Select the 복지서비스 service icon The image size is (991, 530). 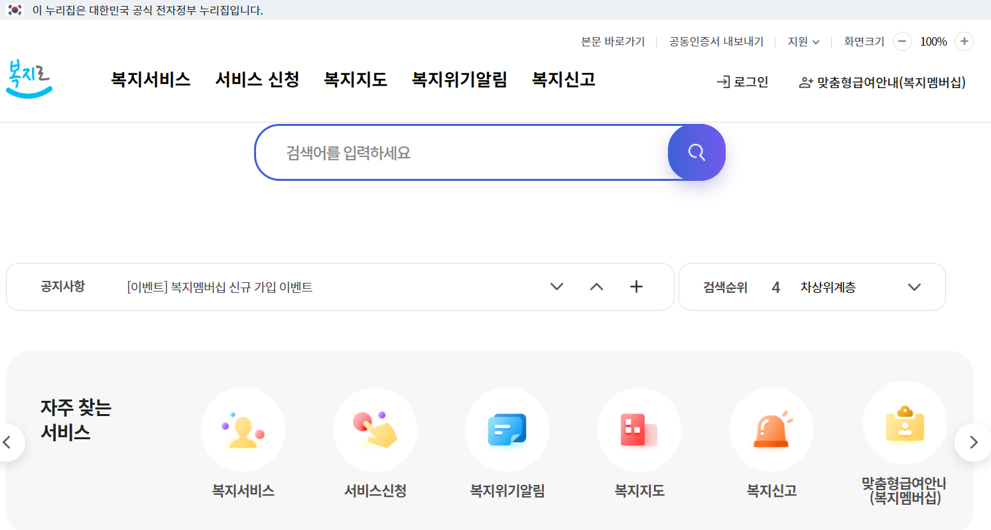[243, 429]
